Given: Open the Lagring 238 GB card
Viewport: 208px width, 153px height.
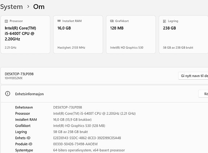Looking at the screenshot, I should (x=183, y=35).
